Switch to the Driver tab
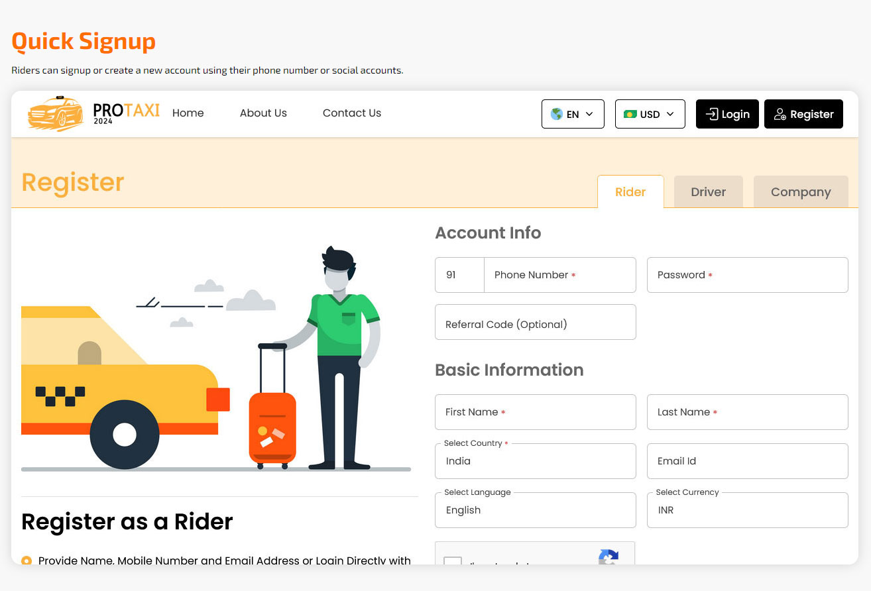This screenshot has width=871, height=591. 709,192
